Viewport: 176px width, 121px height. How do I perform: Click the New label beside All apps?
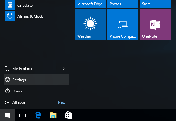(x=62, y=102)
